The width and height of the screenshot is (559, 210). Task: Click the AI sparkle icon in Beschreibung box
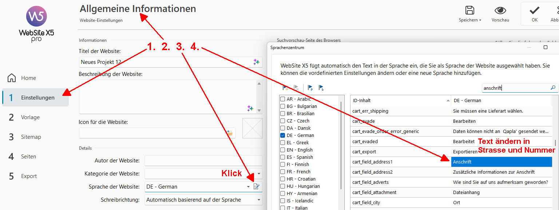click(x=250, y=108)
